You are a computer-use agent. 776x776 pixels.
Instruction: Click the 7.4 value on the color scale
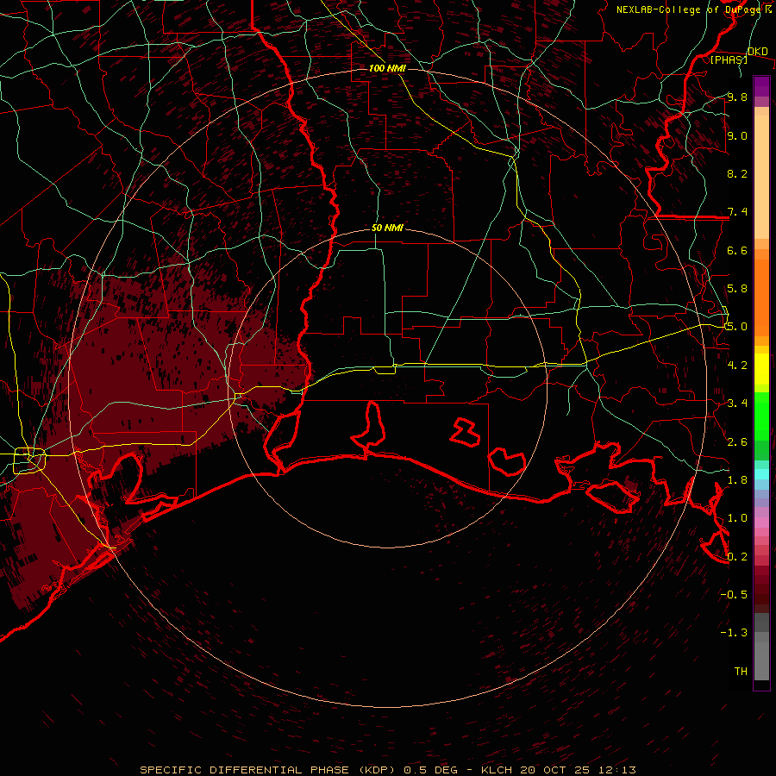pyautogui.click(x=737, y=212)
